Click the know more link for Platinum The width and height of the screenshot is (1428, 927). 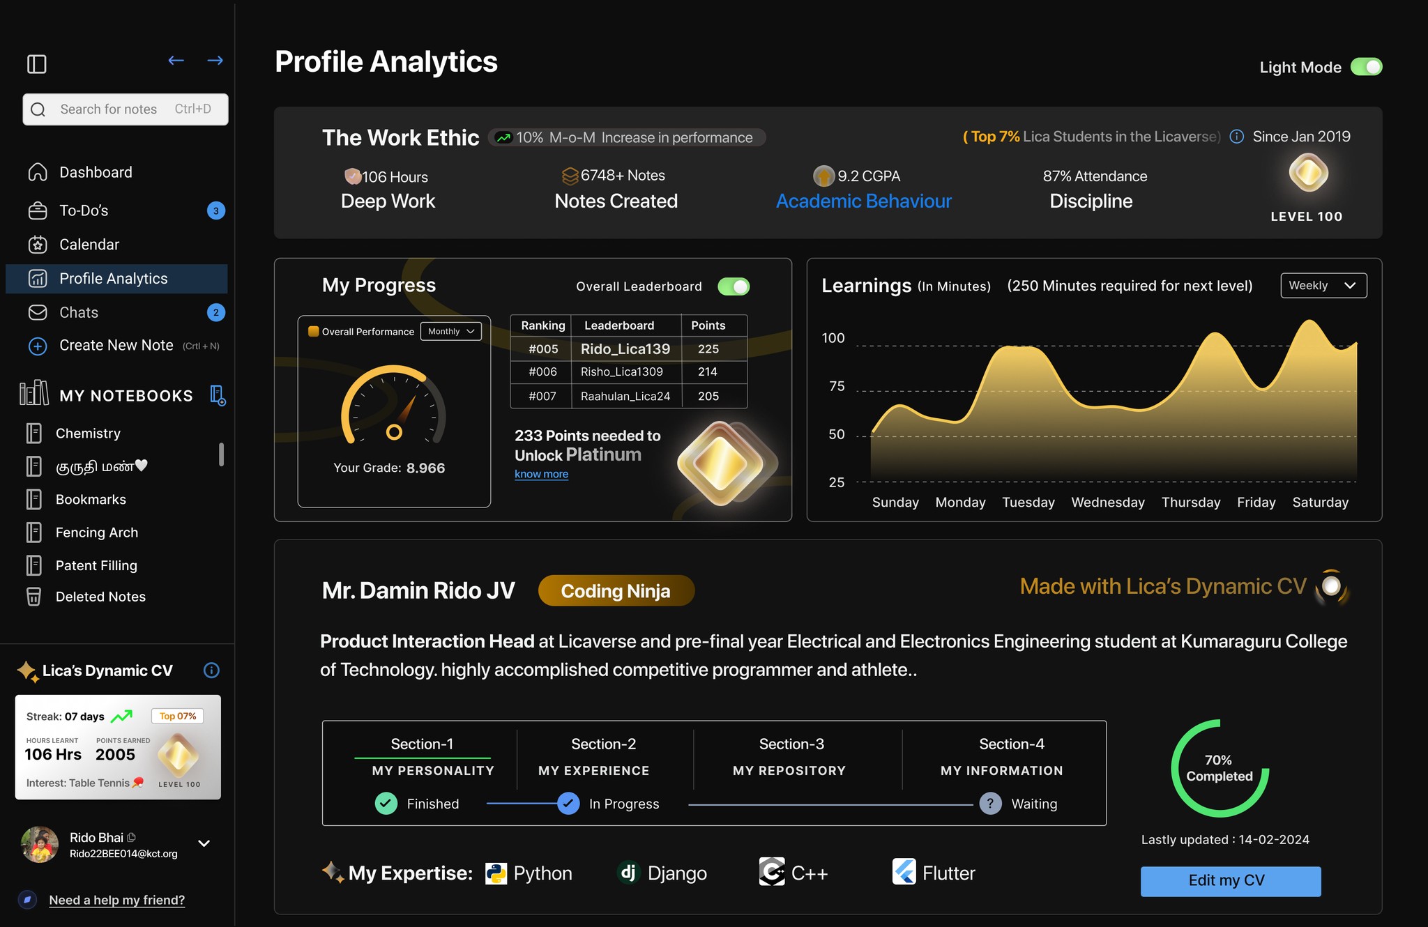coord(540,473)
